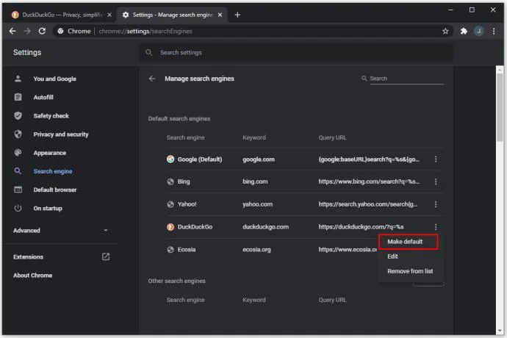Select the duckduckgo.com keyword cell
The height and width of the screenshot is (338, 507).
coord(266,227)
